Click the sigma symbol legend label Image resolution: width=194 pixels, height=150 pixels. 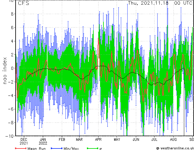[x=101, y=149]
